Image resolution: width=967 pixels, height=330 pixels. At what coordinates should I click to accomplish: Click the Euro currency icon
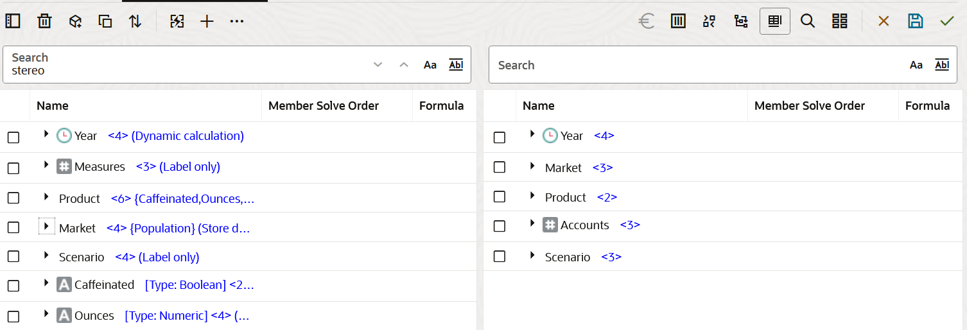[x=647, y=21]
